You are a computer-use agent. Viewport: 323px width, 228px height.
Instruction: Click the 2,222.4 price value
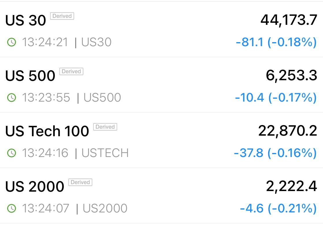[x=291, y=186]
